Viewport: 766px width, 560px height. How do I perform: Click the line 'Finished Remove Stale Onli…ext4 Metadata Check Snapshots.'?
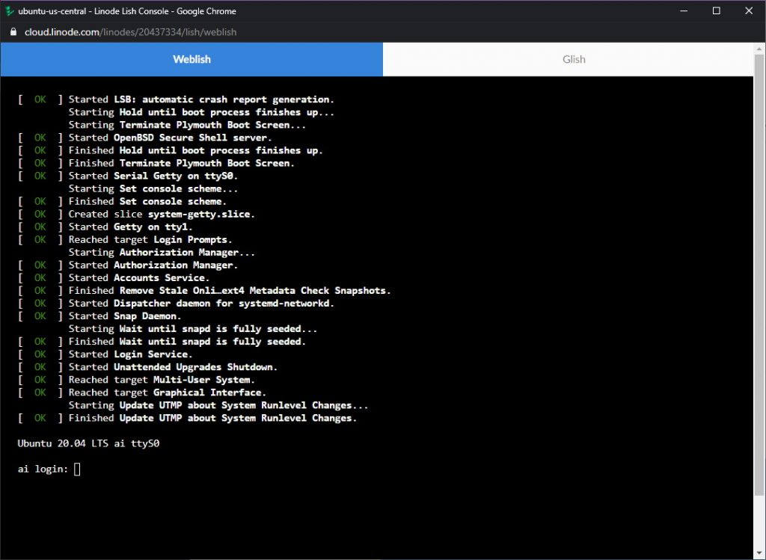coord(230,291)
